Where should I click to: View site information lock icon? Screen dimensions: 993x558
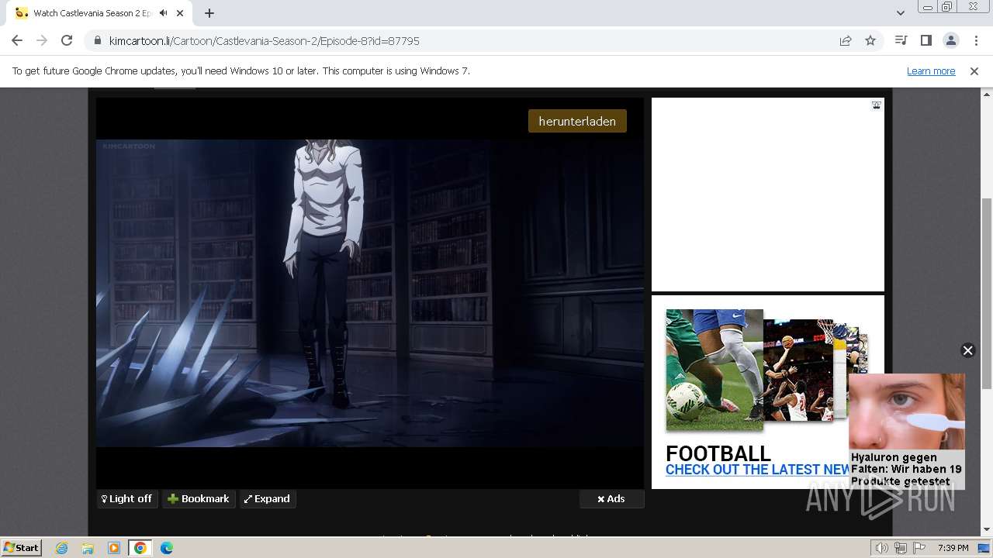click(x=98, y=40)
